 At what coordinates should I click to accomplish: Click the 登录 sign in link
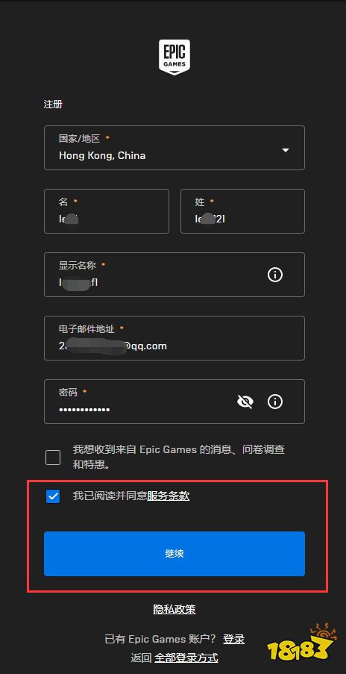(x=234, y=639)
